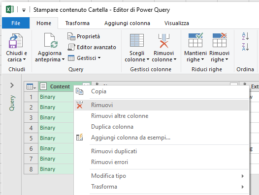Expand the Query side pane chevron
This screenshot has width=259, height=195.
12,85
